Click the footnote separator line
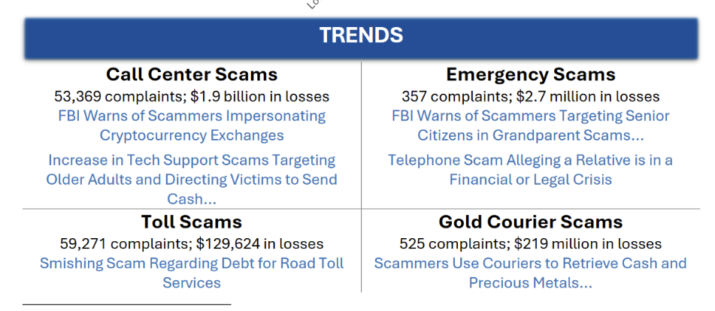The width and height of the screenshot is (715, 311). coord(126,305)
